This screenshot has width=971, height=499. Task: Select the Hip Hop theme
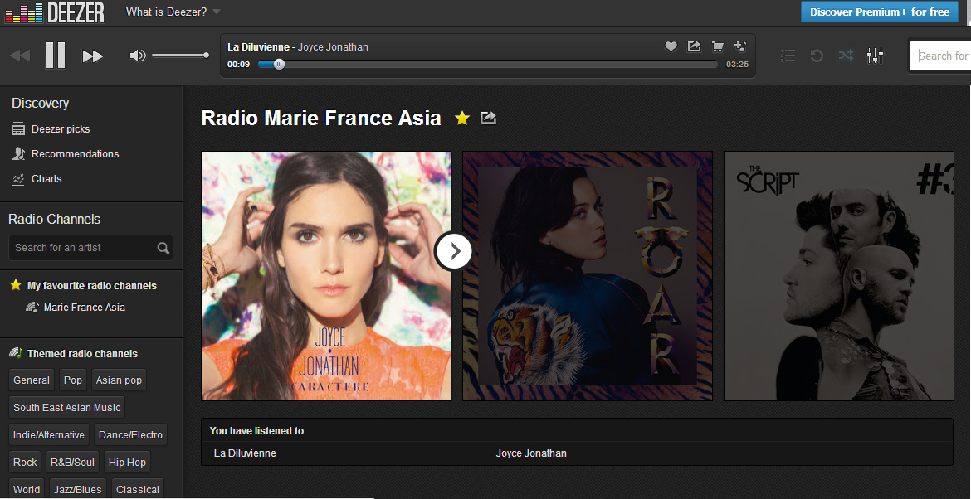click(x=127, y=462)
